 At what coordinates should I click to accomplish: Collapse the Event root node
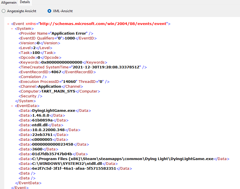point(8,24)
